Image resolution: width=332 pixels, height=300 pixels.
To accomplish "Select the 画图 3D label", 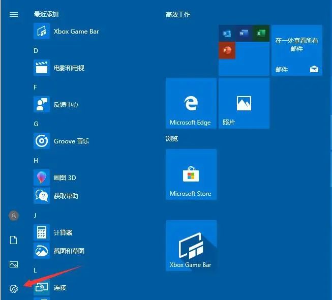I will coord(65,177).
